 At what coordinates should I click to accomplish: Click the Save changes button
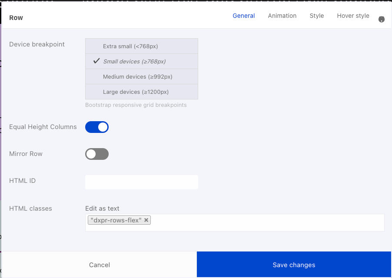point(294,265)
